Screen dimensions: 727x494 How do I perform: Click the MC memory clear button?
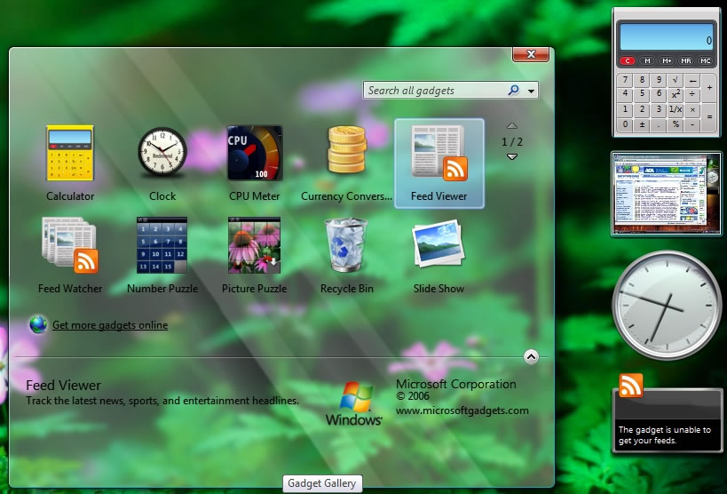(x=706, y=60)
